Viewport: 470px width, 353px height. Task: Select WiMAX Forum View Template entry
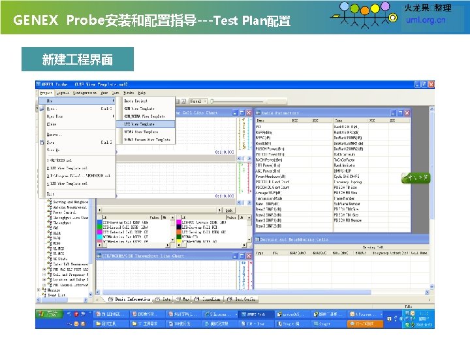(146, 140)
